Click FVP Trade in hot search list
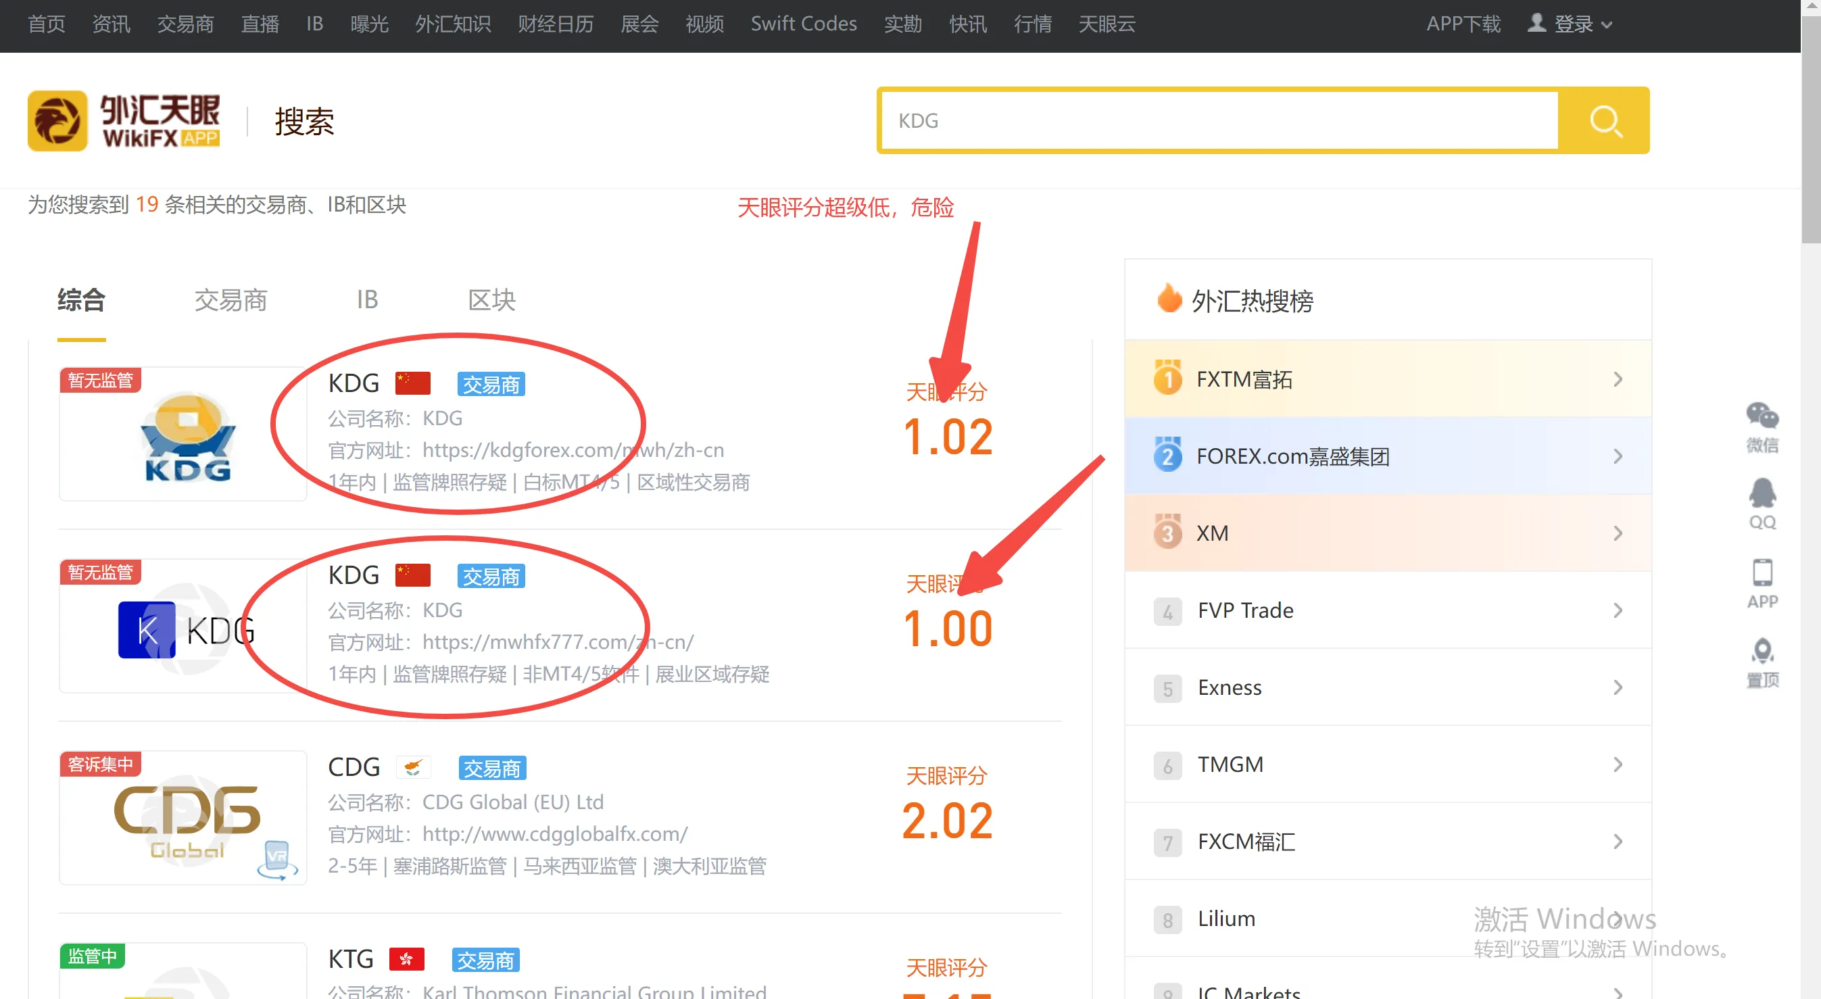The height and width of the screenshot is (999, 1821). [x=1246, y=610]
